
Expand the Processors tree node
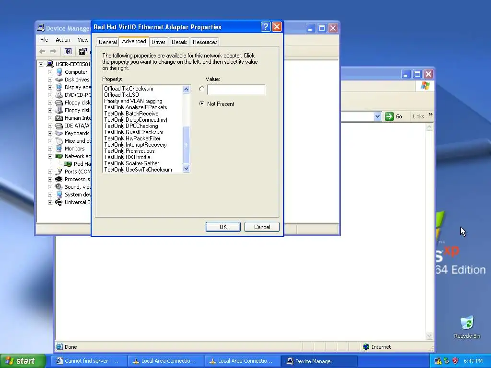tap(50, 179)
